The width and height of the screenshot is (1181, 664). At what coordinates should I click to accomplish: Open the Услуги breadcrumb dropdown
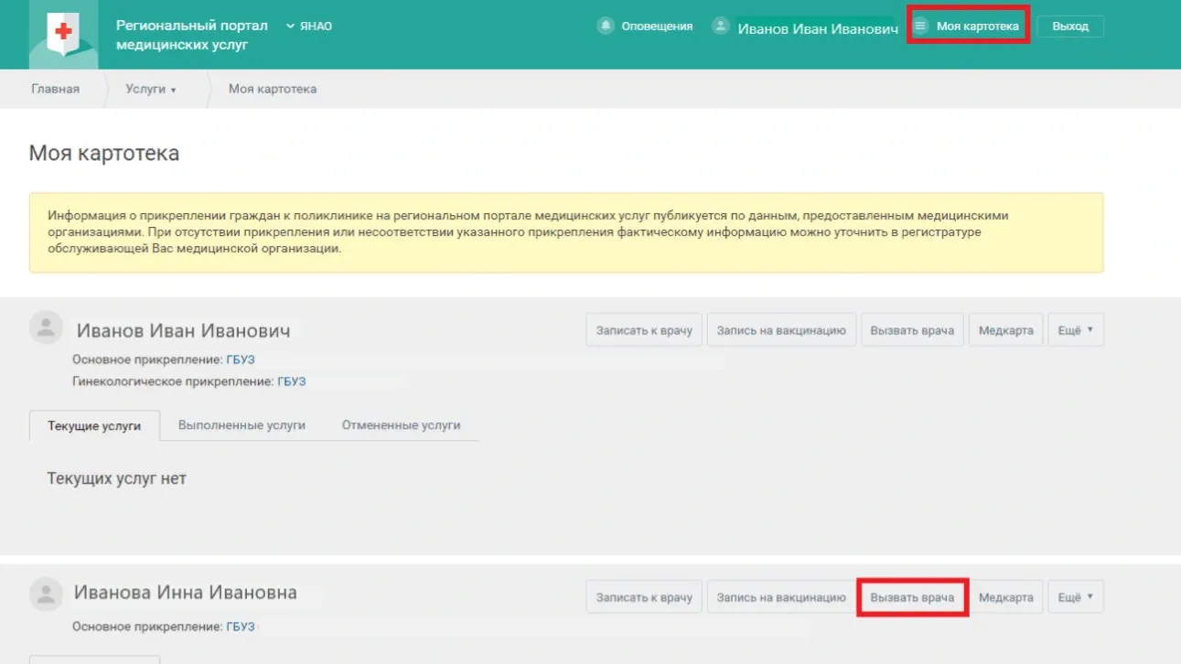click(x=151, y=89)
